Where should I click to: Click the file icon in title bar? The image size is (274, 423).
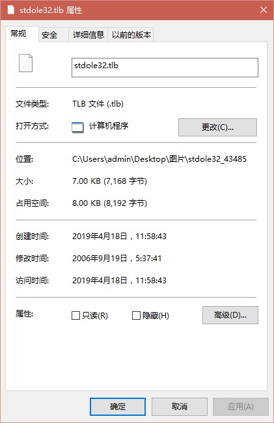coord(11,10)
